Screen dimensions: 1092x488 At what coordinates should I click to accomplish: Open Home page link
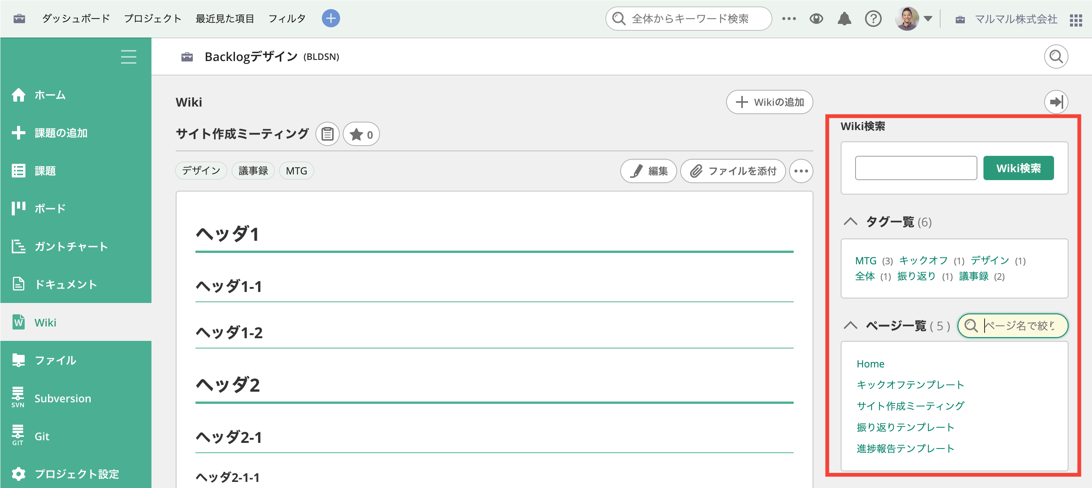pos(870,364)
